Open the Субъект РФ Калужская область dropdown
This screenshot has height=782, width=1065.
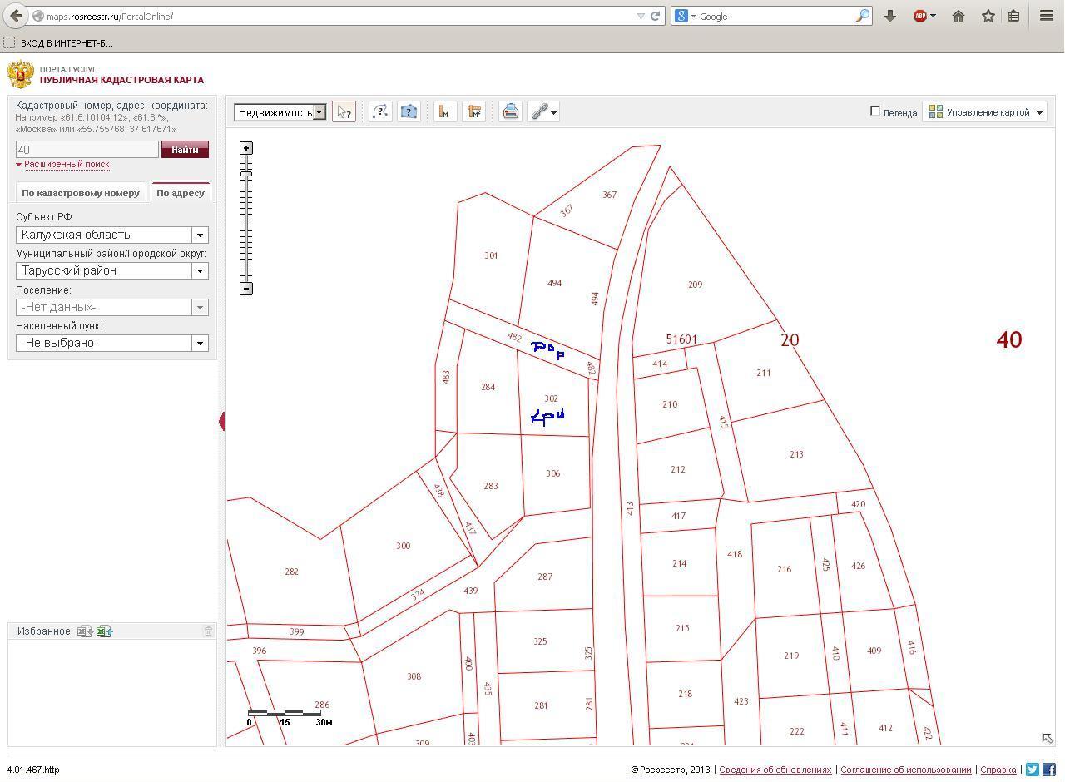point(111,235)
